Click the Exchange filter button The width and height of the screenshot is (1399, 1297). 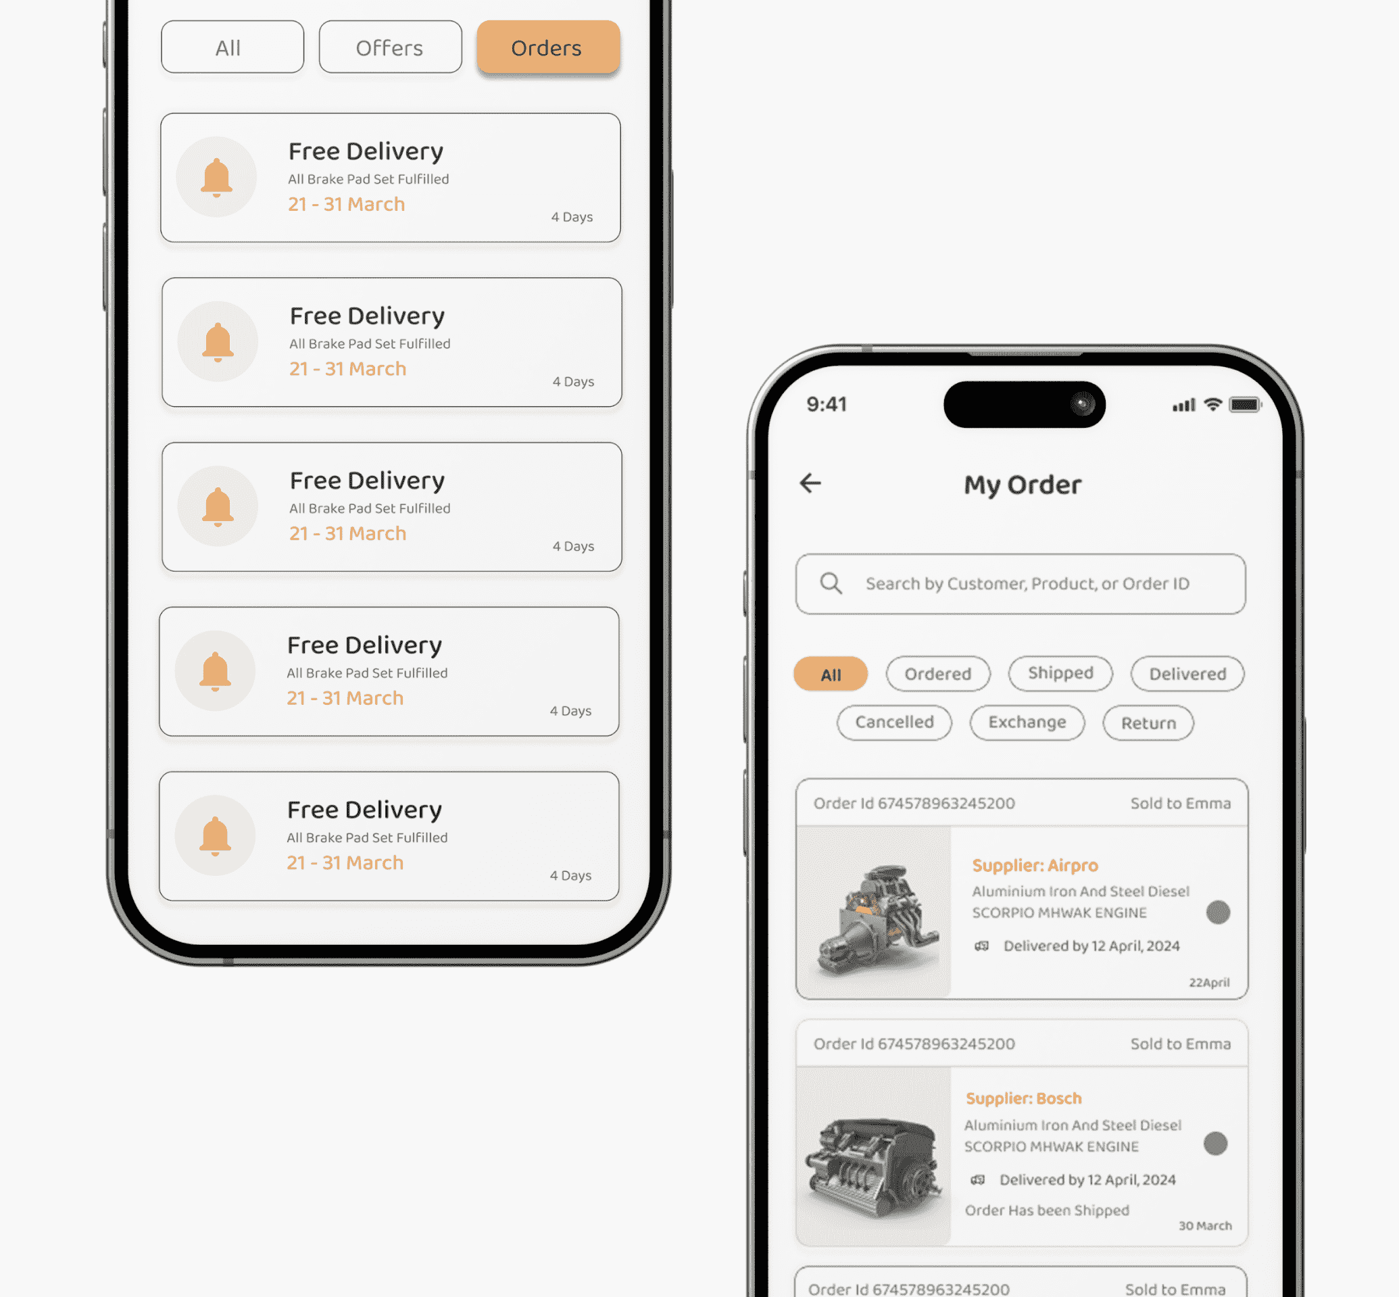tap(1025, 722)
